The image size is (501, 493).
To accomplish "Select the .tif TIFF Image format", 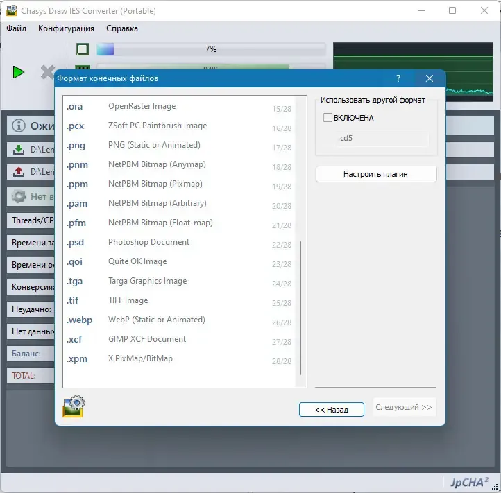I will click(179, 301).
